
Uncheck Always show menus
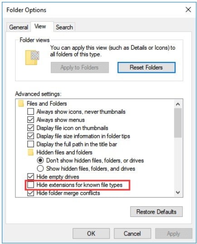[31, 120]
